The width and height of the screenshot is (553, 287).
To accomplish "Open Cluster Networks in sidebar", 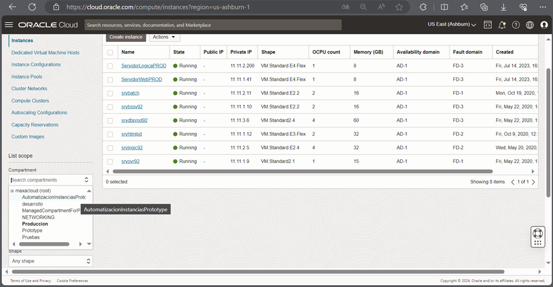I will coord(29,89).
